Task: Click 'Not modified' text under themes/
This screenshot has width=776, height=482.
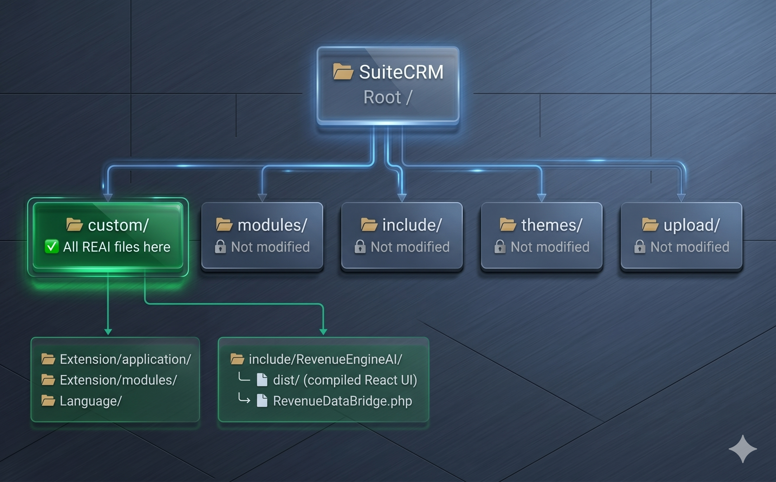Action: [550, 247]
